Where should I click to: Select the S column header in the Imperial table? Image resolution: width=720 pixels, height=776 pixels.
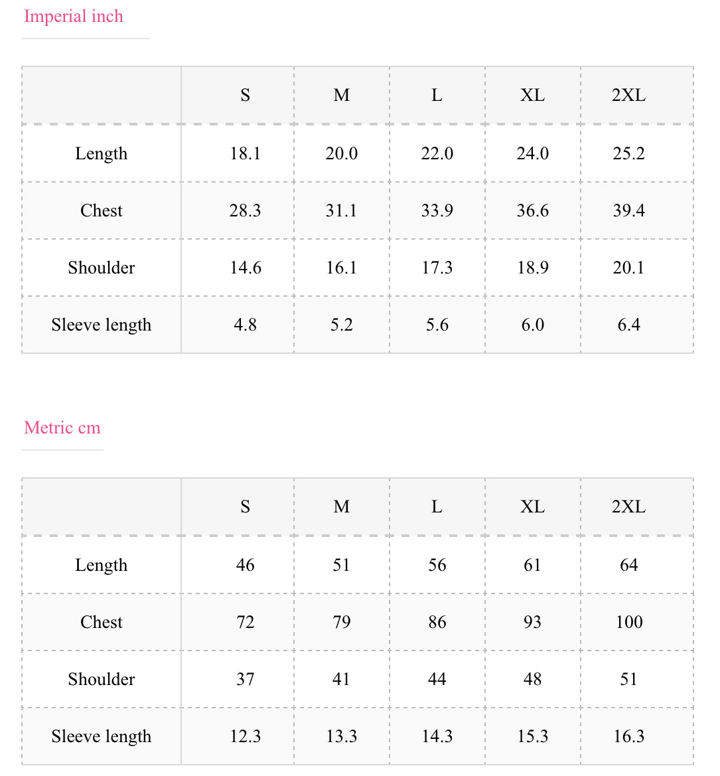point(245,96)
